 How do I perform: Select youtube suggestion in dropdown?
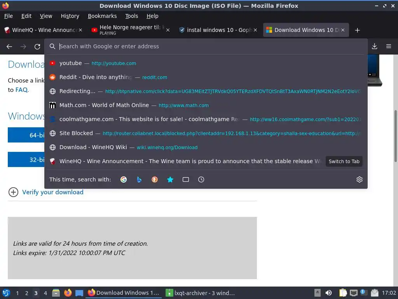pos(206,63)
